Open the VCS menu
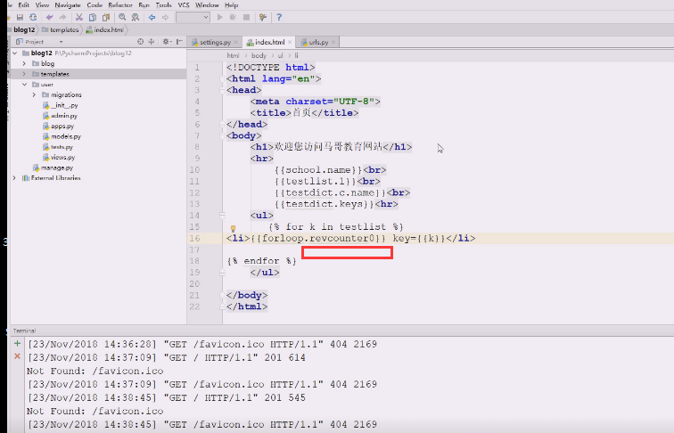Screen dimensions: 674x433 tap(184, 5)
